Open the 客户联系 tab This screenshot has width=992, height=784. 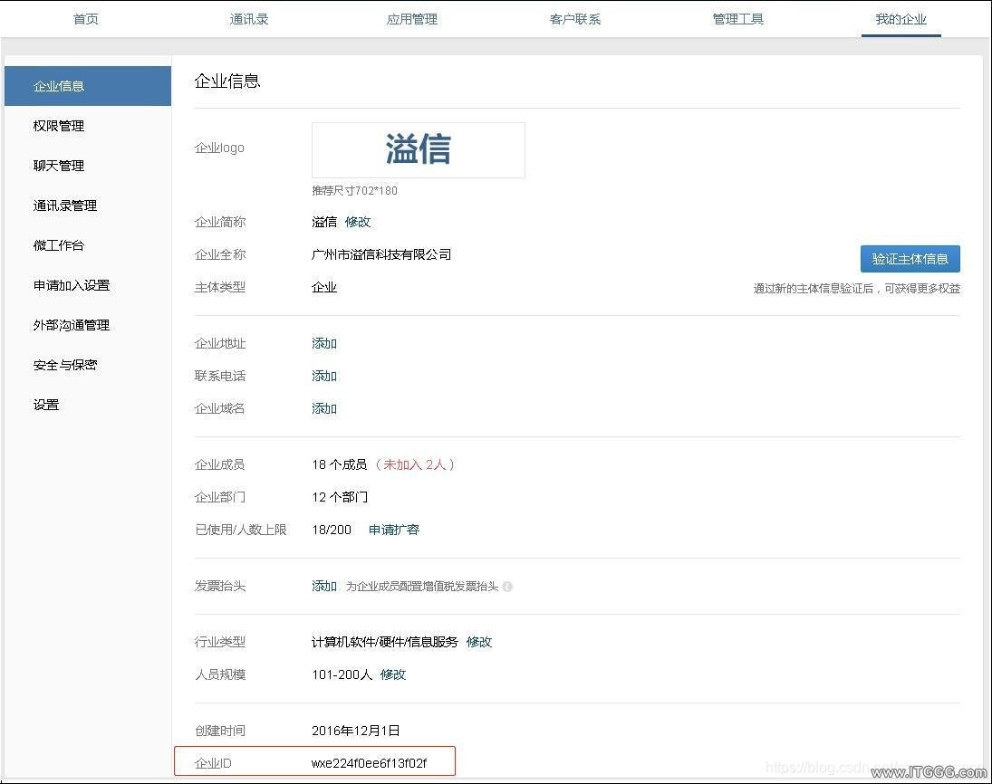tap(575, 19)
